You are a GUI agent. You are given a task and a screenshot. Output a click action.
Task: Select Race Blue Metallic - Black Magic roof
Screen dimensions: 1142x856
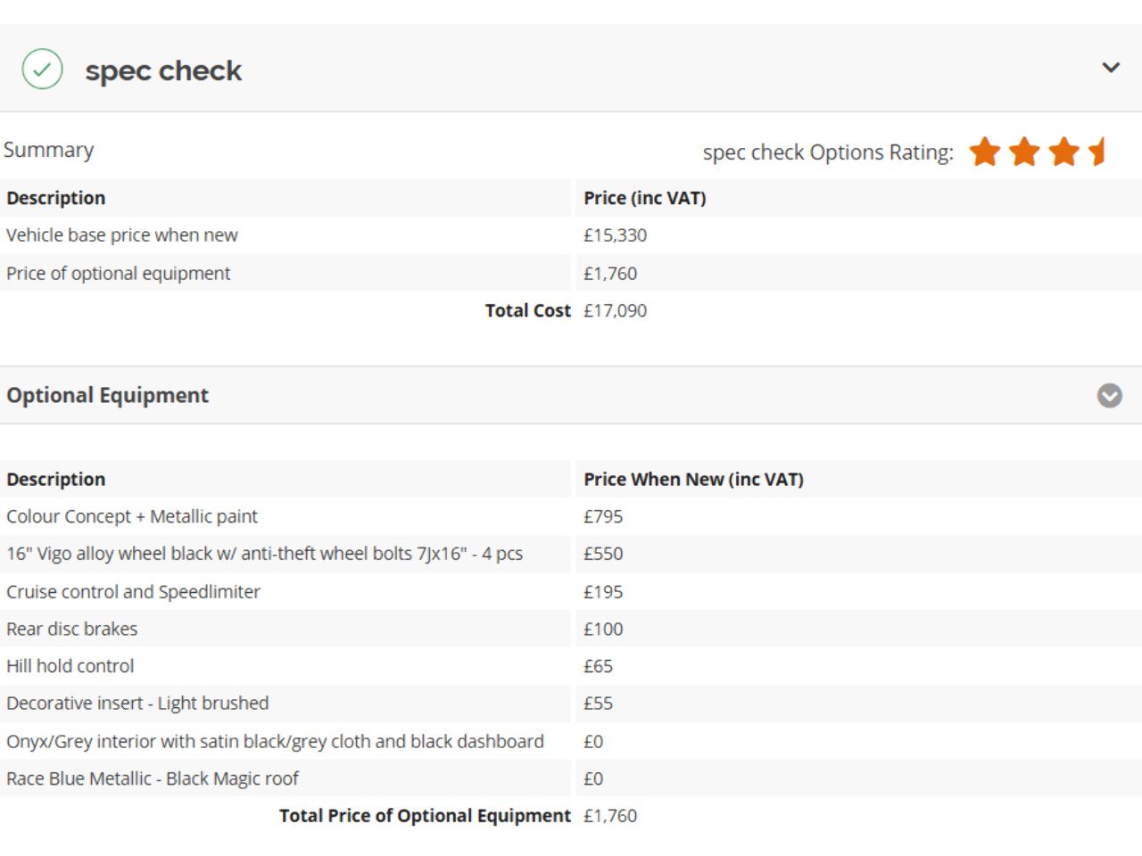(153, 778)
